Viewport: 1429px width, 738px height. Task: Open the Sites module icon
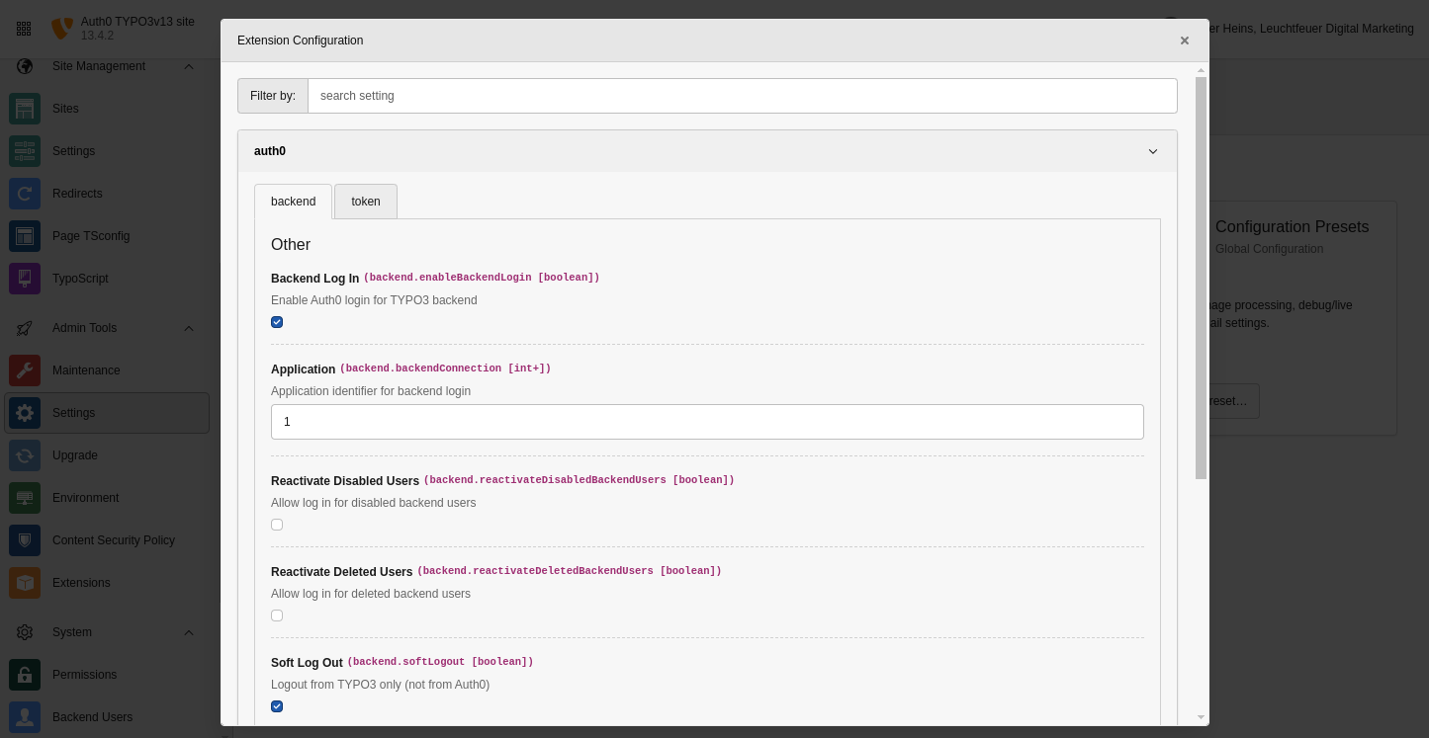25,109
